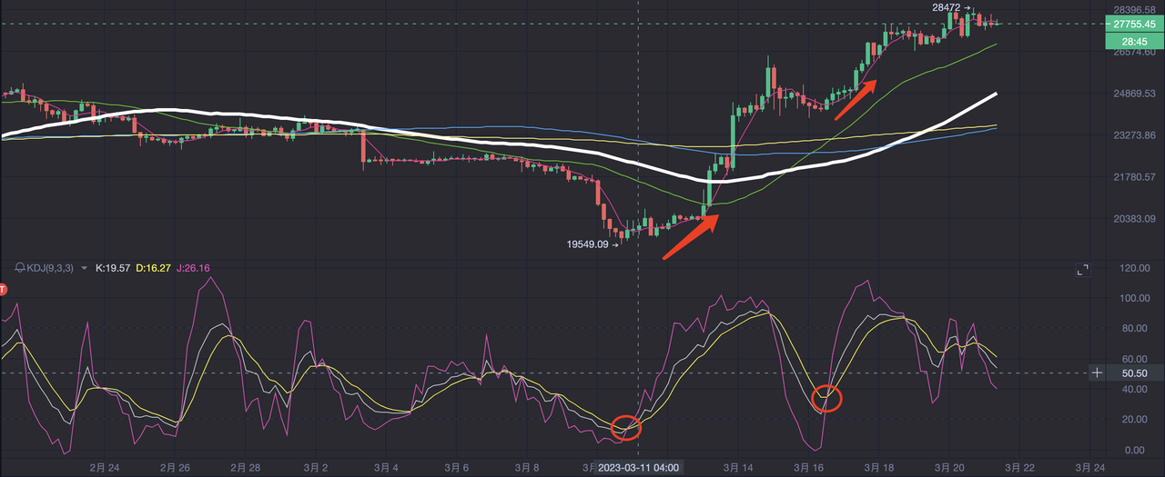Click the red circle at first KDJ crossover

[626, 427]
